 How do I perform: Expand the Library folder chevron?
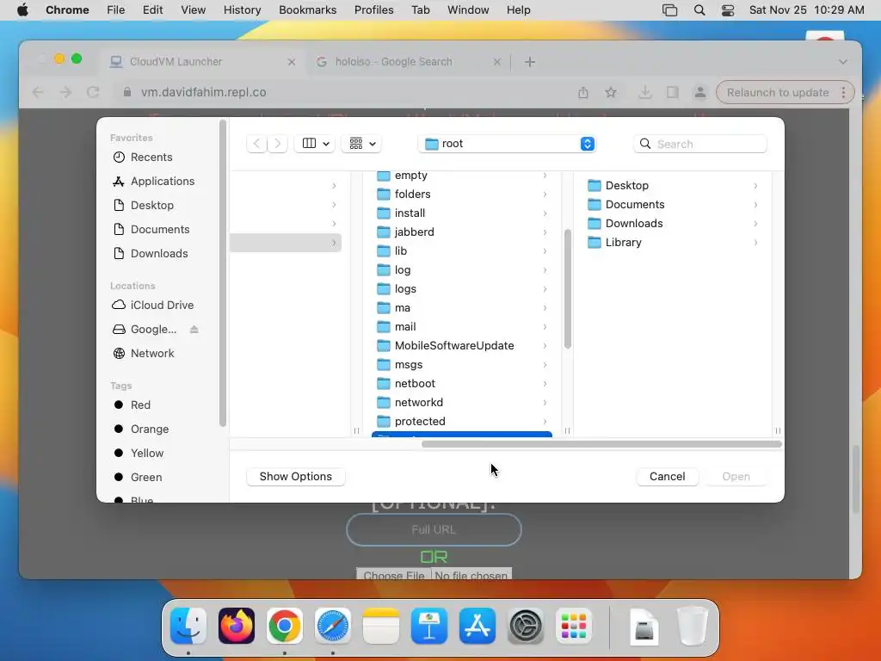point(755,242)
